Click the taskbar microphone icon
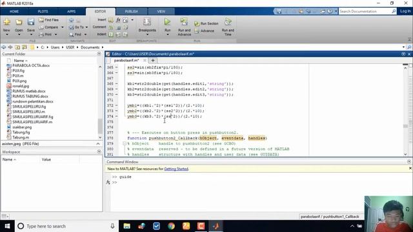 pyautogui.click(x=112, y=226)
